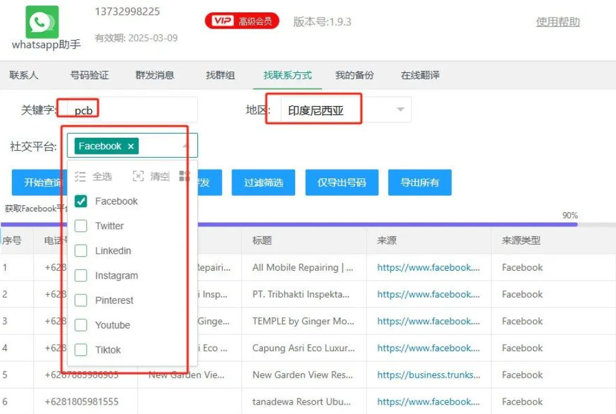616x414 pixels.
Task: Click account number 13732998225
Action: pyautogui.click(x=127, y=11)
